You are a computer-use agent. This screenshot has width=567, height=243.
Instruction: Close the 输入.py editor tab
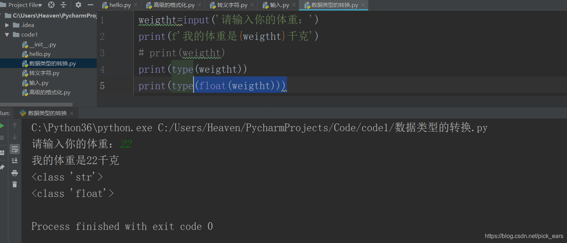coord(294,5)
